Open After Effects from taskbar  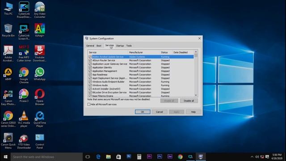170,157
